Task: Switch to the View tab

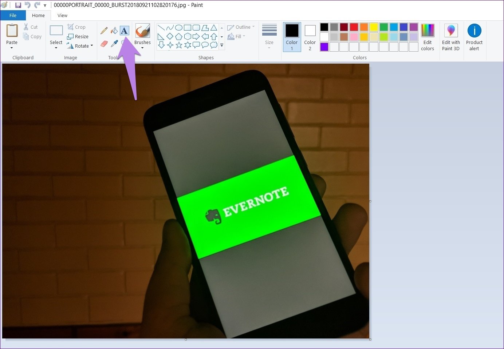Action: (62, 15)
